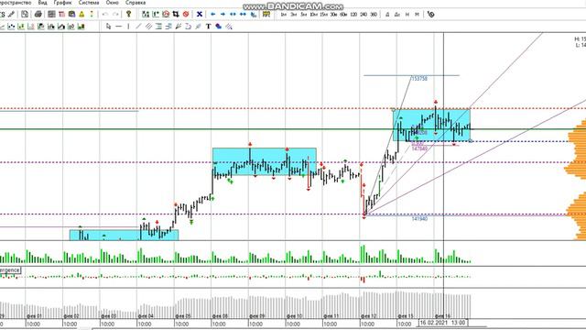The height and width of the screenshot is (330, 586).
Task: Click the 16.02.2021 13:00 date cursor label
Action: click(443, 323)
